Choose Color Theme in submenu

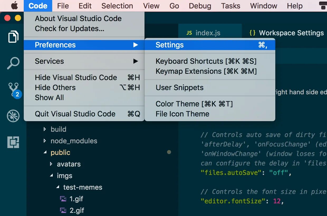click(x=210, y=104)
